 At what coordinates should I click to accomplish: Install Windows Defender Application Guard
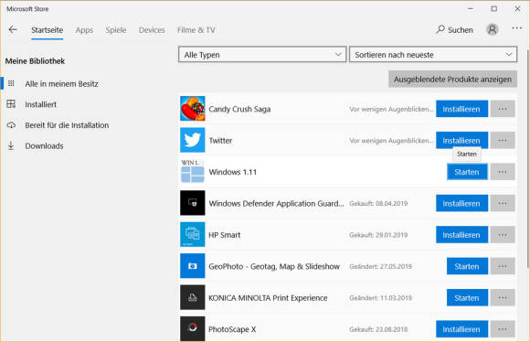(461, 203)
